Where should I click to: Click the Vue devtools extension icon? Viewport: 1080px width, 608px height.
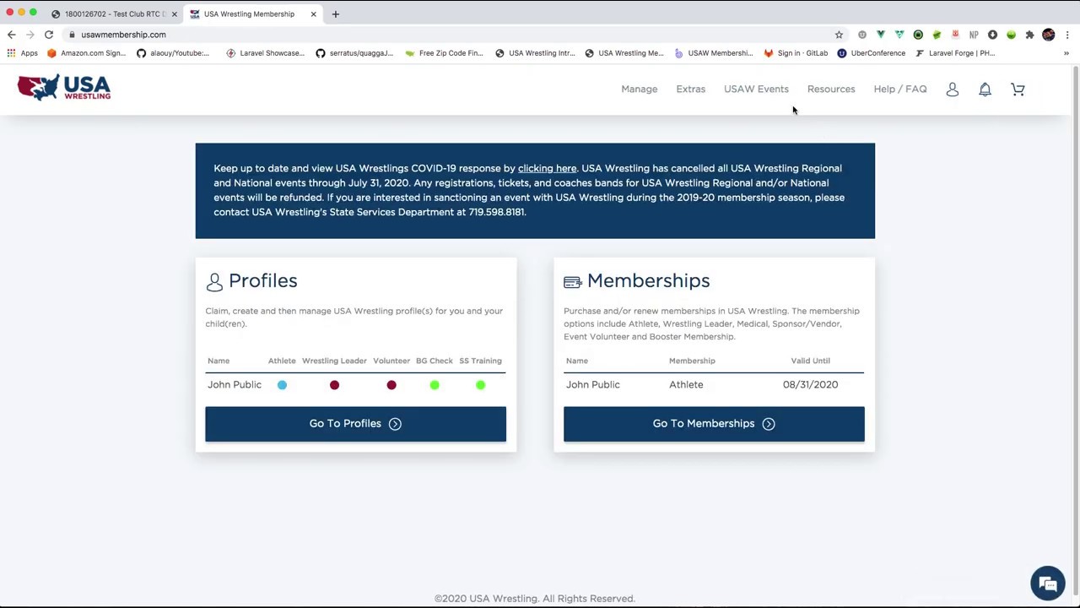(x=881, y=35)
